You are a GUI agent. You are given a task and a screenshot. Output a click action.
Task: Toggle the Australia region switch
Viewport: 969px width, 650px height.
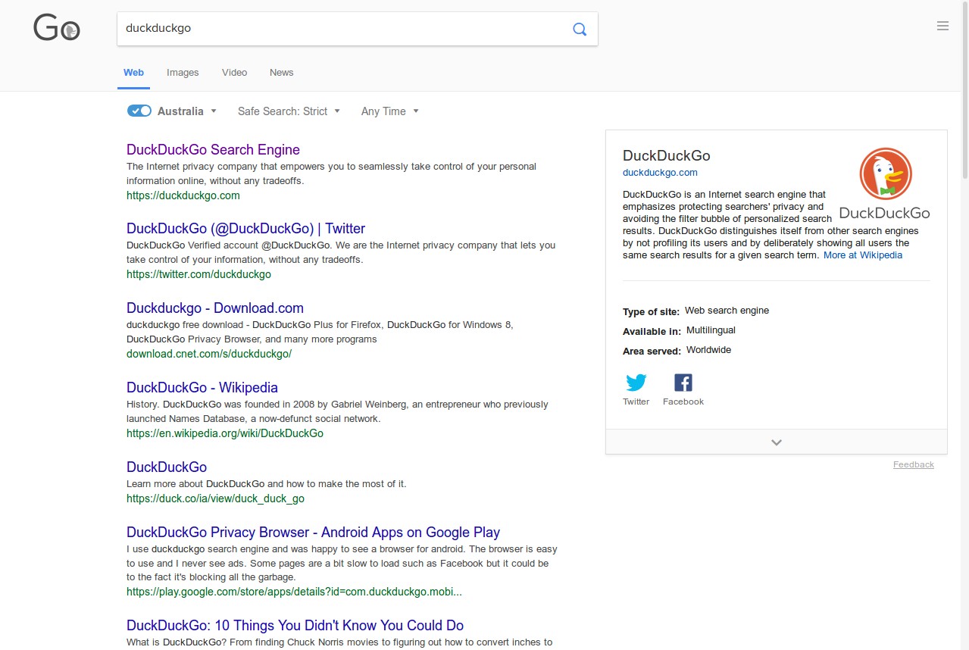tap(139, 111)
